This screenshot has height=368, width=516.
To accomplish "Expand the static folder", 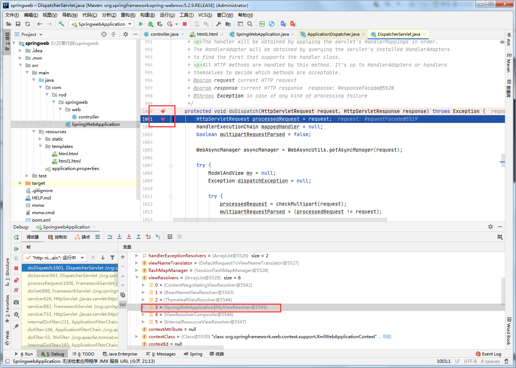I will coord(40,139).
